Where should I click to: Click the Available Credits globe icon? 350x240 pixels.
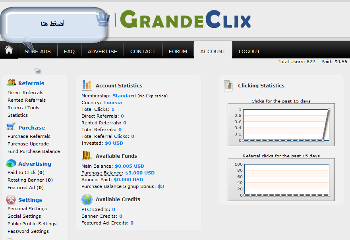click(x=87, y=199)
